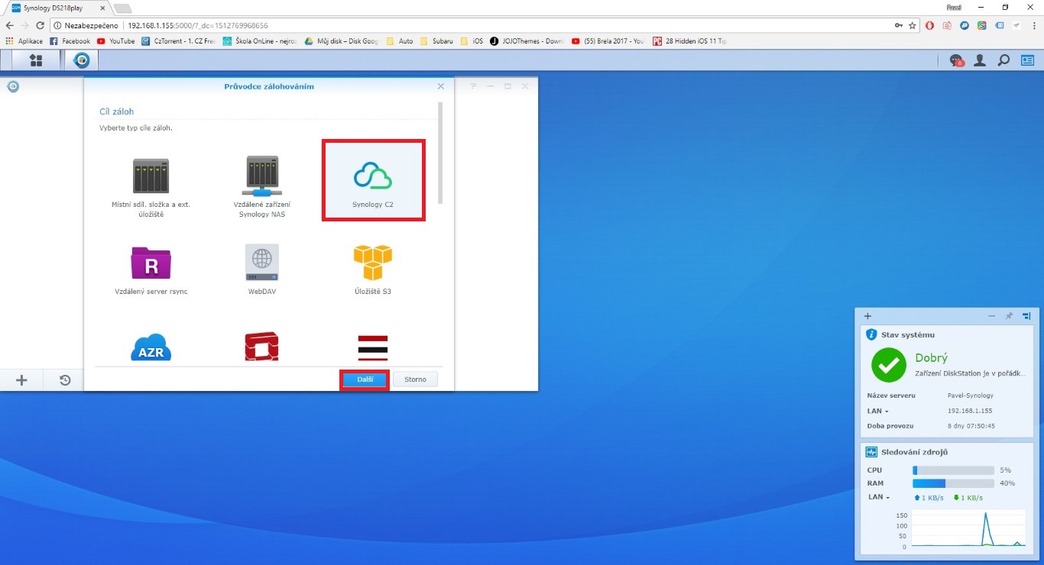The image size is (1044, 565).
Task: Click the green checkmark status icon
Action: (x=889, y=365)
